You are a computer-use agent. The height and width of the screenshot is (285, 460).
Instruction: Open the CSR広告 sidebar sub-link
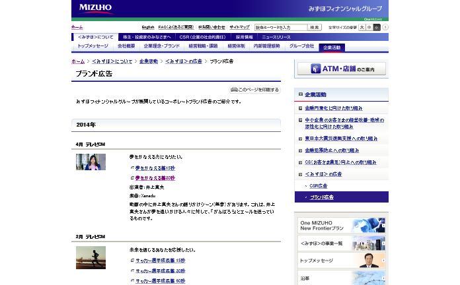[319, 186]
